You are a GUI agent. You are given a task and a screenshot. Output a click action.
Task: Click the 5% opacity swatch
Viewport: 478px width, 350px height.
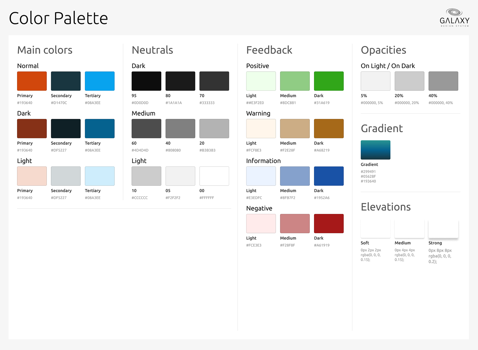[x=376, y=81]
